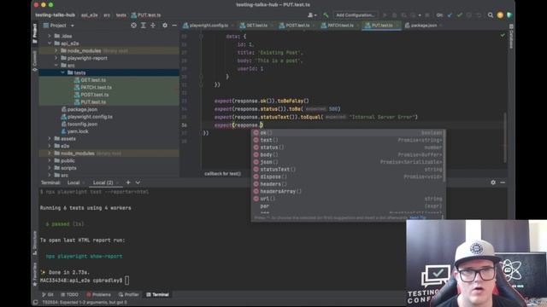Click Project tool window stripe button
547x307 pixels.
click(34, 33)
